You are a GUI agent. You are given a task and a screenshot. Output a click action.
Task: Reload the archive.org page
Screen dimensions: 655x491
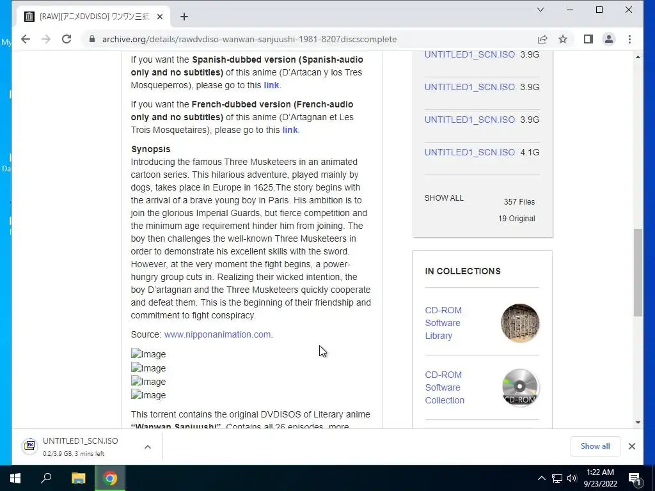(x=67, y=39)
